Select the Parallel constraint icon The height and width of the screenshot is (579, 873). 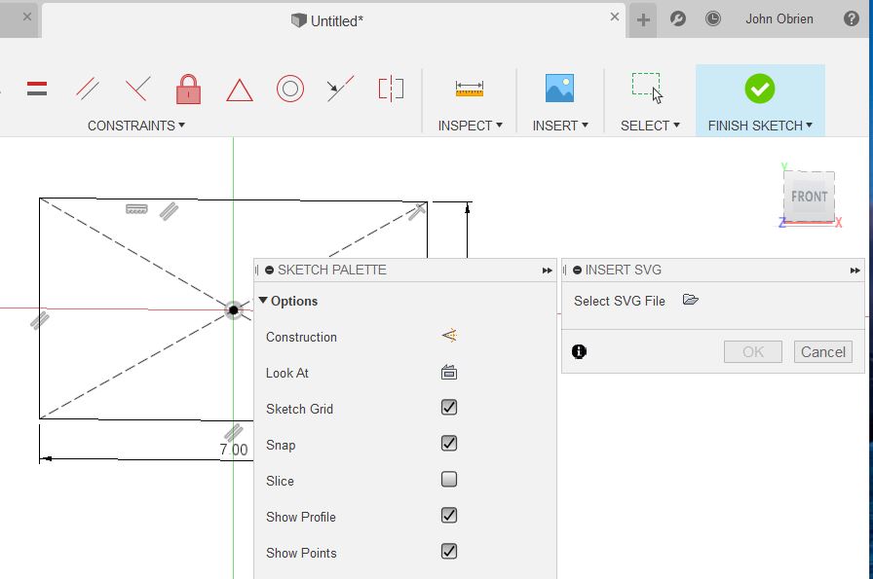pos(88,89)
